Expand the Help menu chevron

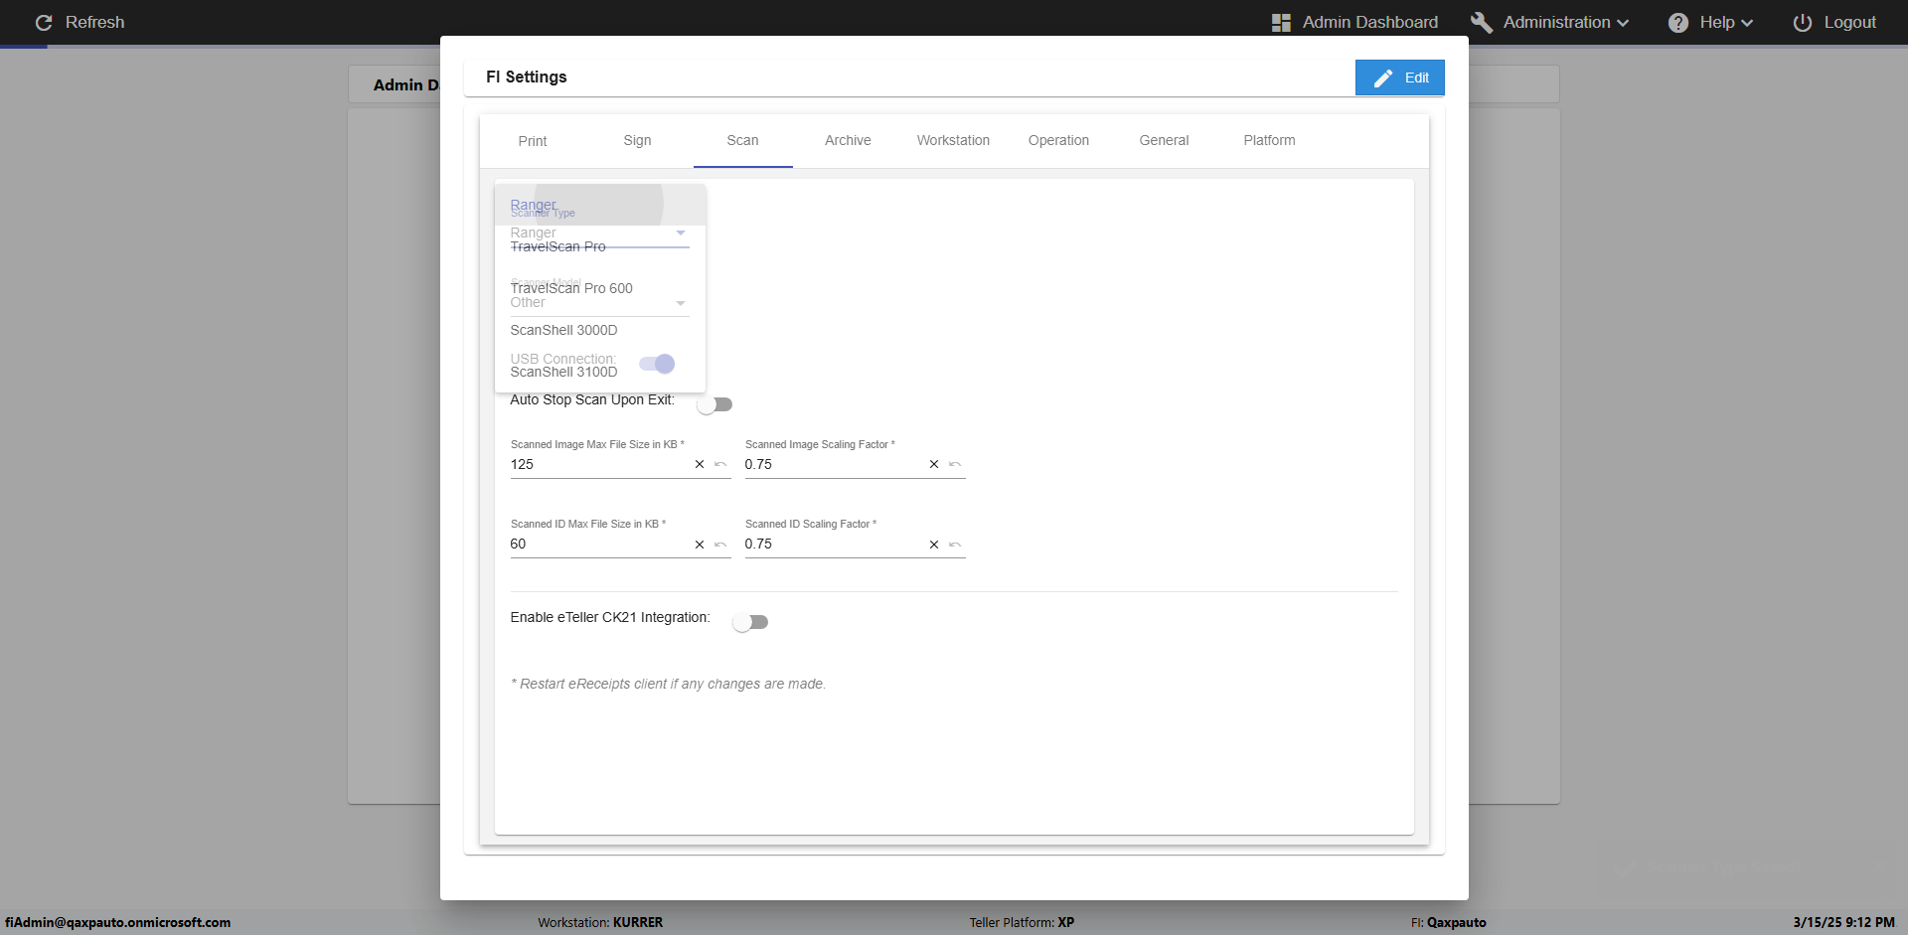1747,23
